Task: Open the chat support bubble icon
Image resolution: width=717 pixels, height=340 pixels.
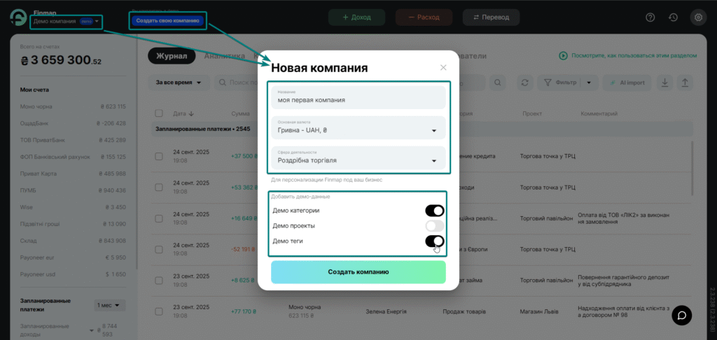Action: click(682, 316)
